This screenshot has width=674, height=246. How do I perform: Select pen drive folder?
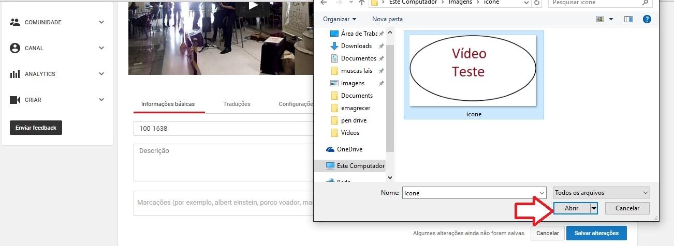pyautogui.click(x=354, y=120)
